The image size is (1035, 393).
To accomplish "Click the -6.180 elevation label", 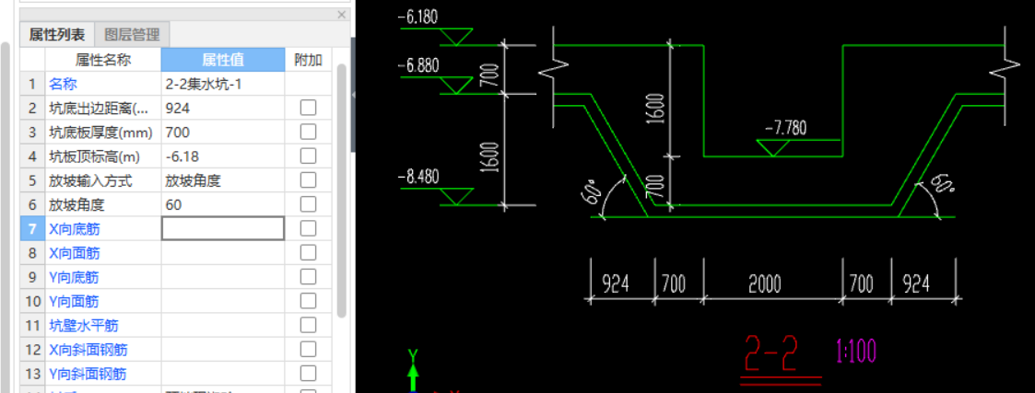I will (418, 17).
